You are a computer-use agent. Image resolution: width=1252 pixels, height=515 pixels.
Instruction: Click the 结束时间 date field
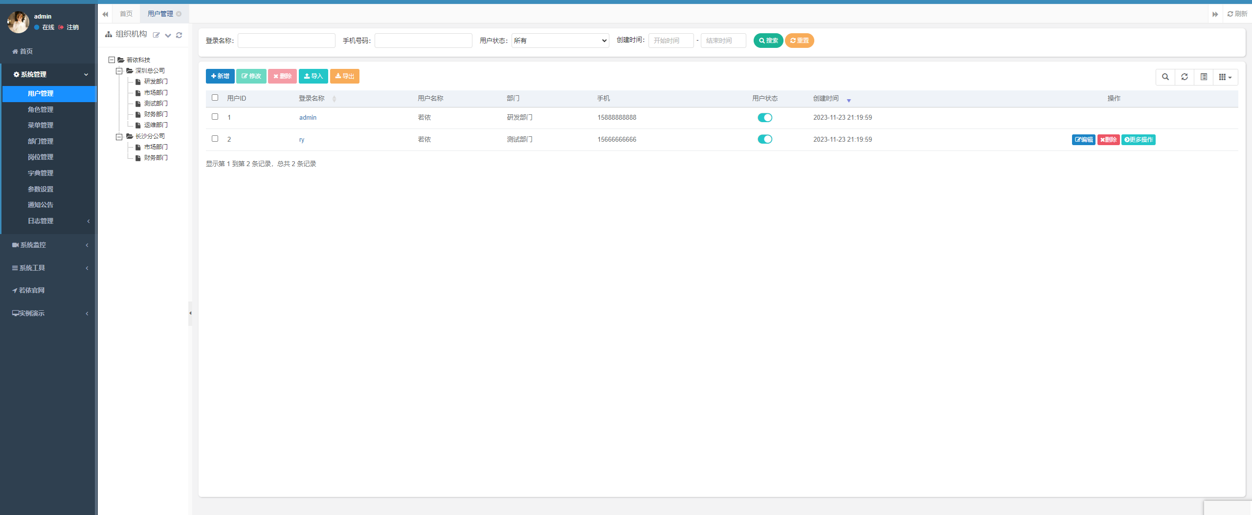[x=723, y=41]
